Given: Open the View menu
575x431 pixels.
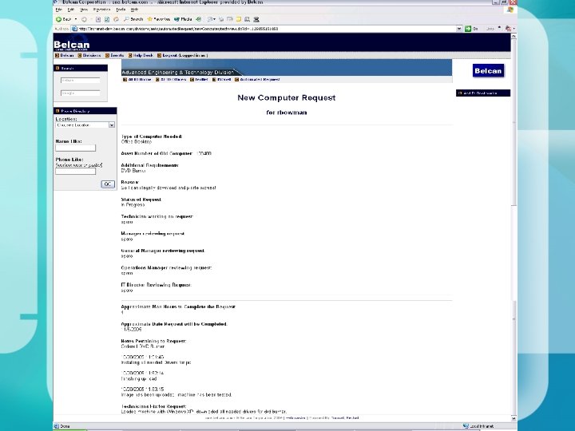Looking at the screenshot, I should point(84,10).
